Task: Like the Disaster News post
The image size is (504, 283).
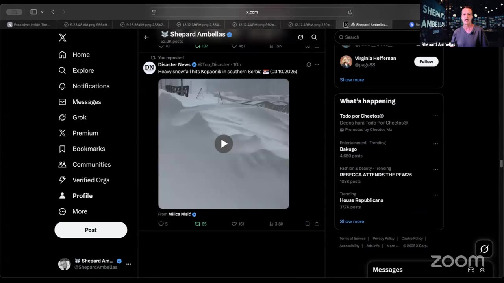Action: point(238,224)
